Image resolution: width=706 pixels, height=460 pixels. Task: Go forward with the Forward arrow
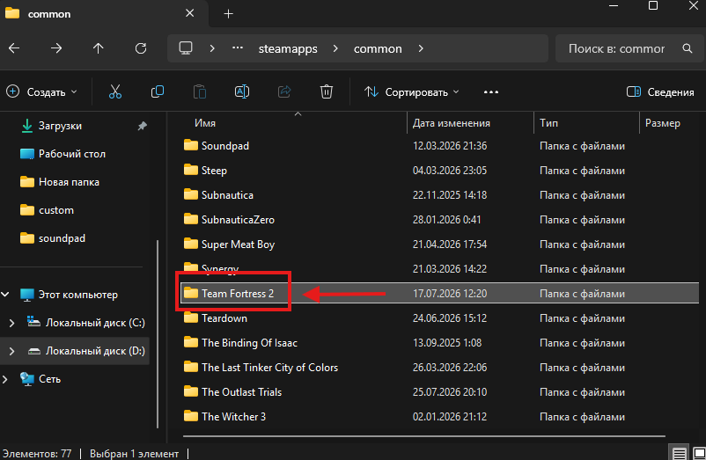pyautogui.click(x=56, y=48)
